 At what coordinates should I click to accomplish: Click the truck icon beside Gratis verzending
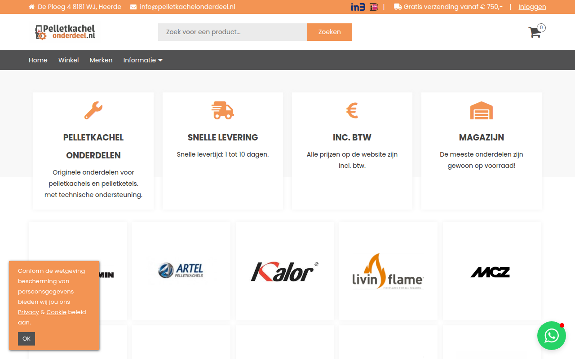(398, 7)
